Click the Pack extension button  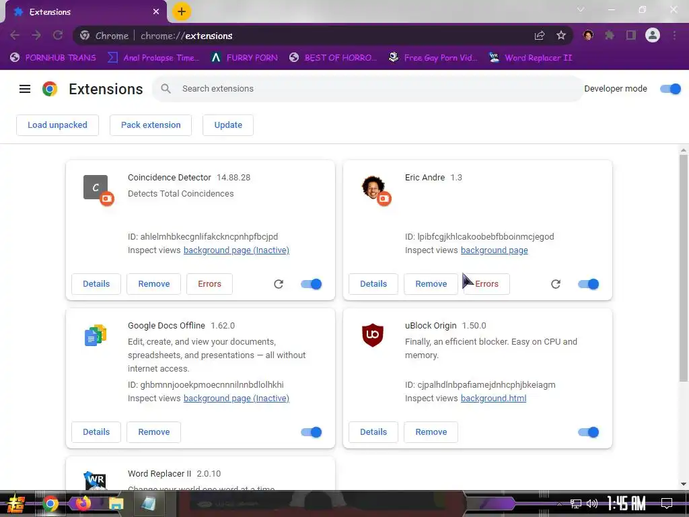click(151, 125)
